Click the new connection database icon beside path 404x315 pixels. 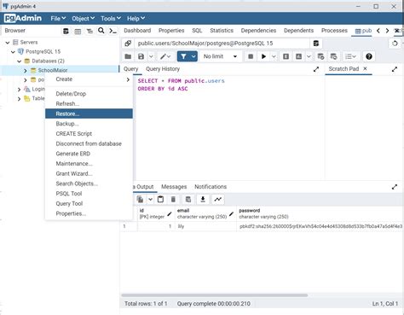[316, 44]
